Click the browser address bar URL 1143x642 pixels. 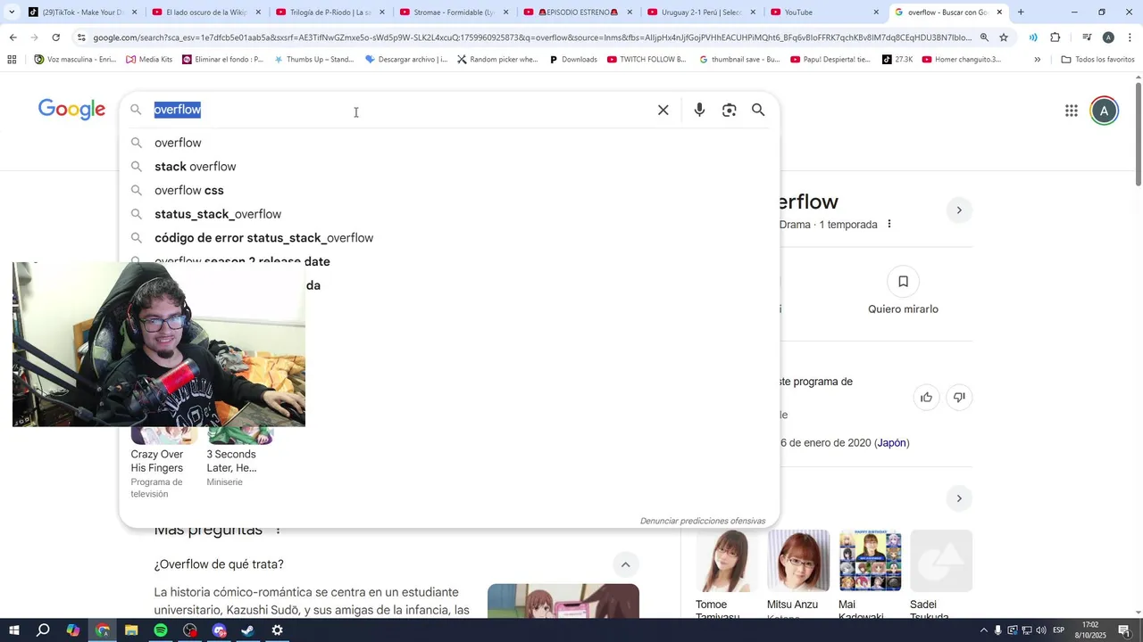(531, 37)
